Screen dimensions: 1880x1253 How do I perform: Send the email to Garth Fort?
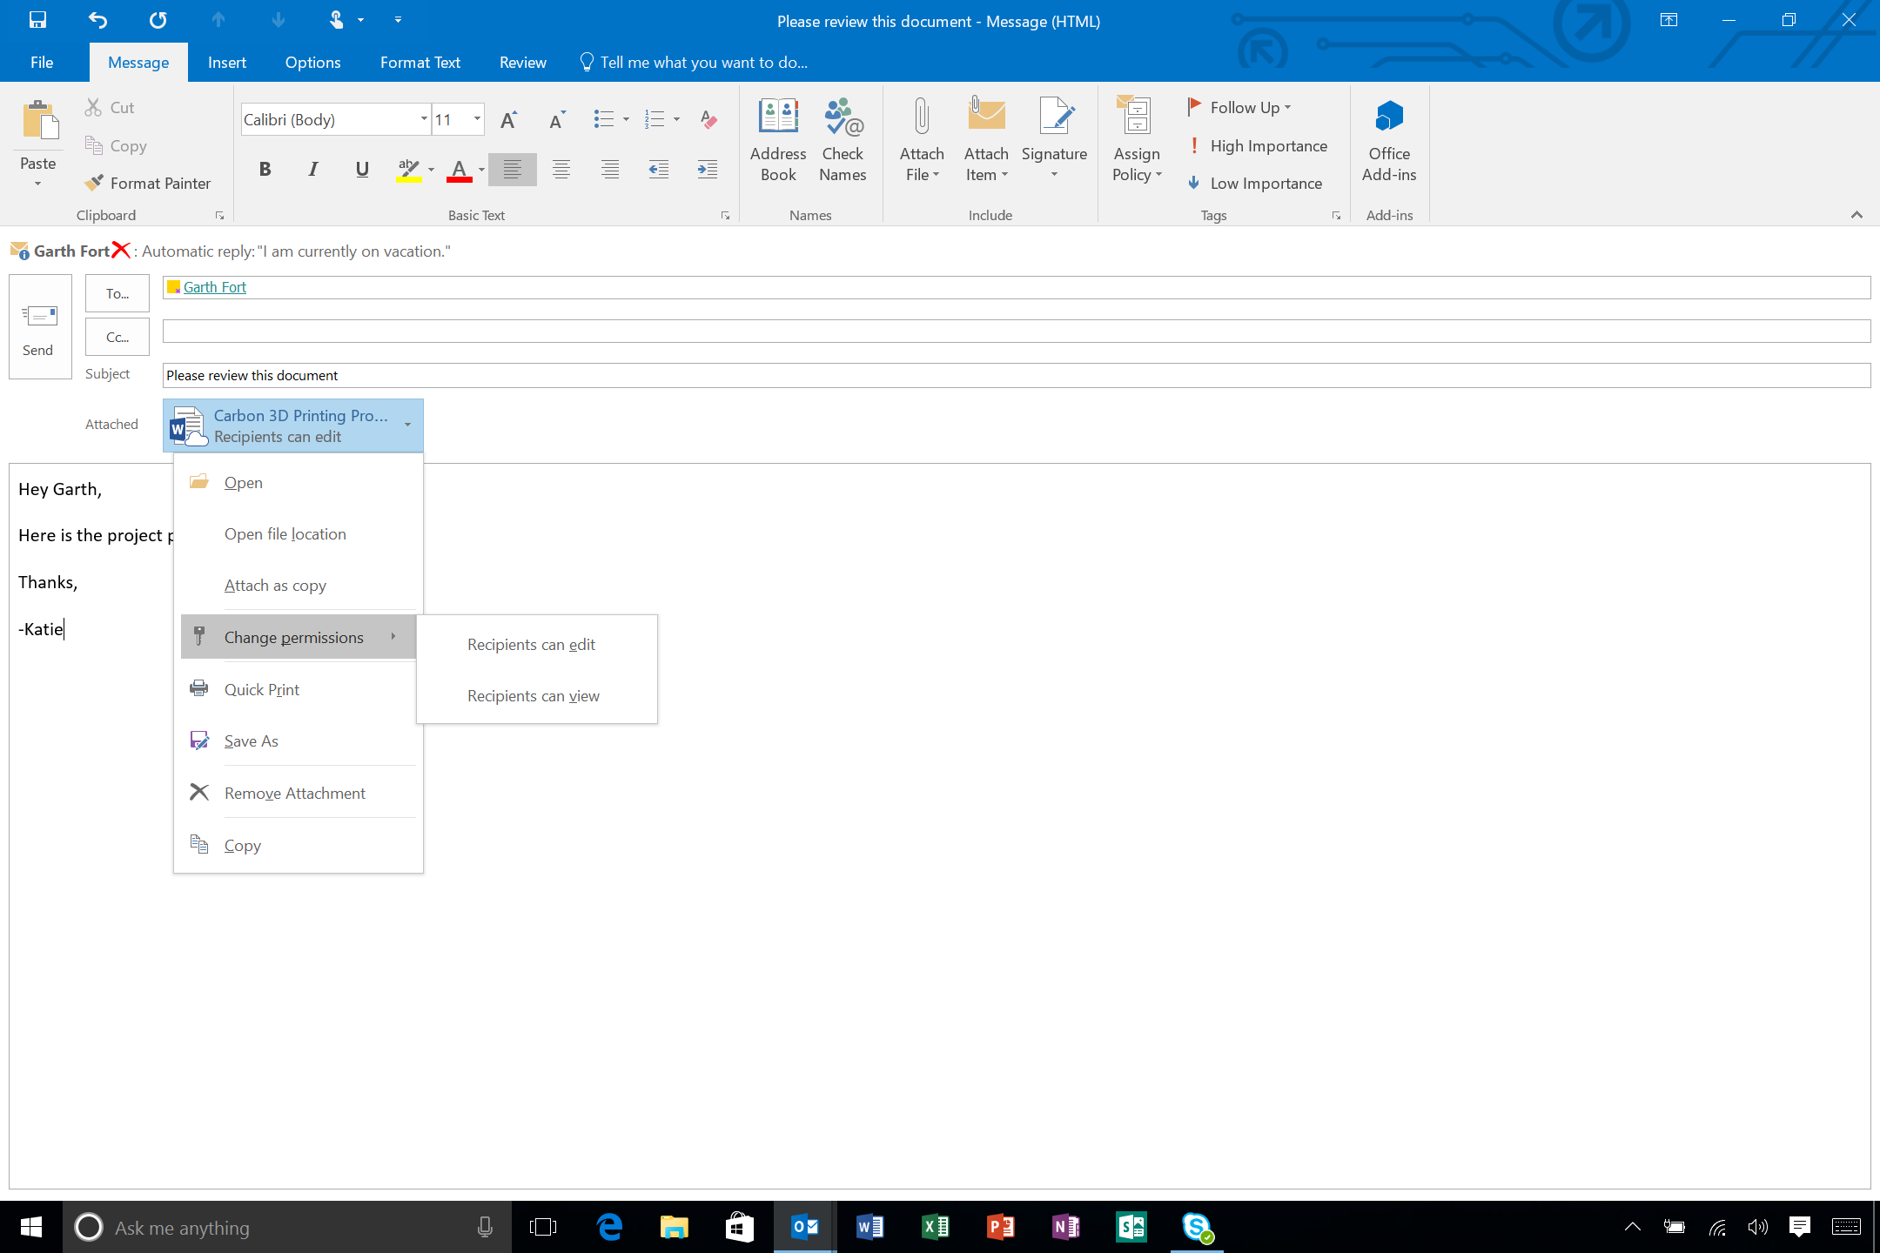coord(39,327)
